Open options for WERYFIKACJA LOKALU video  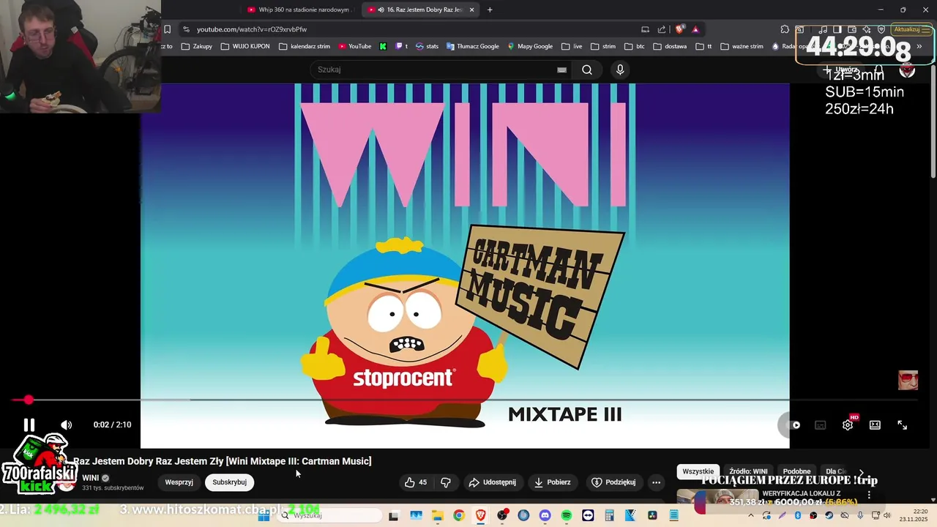(869, 495)
